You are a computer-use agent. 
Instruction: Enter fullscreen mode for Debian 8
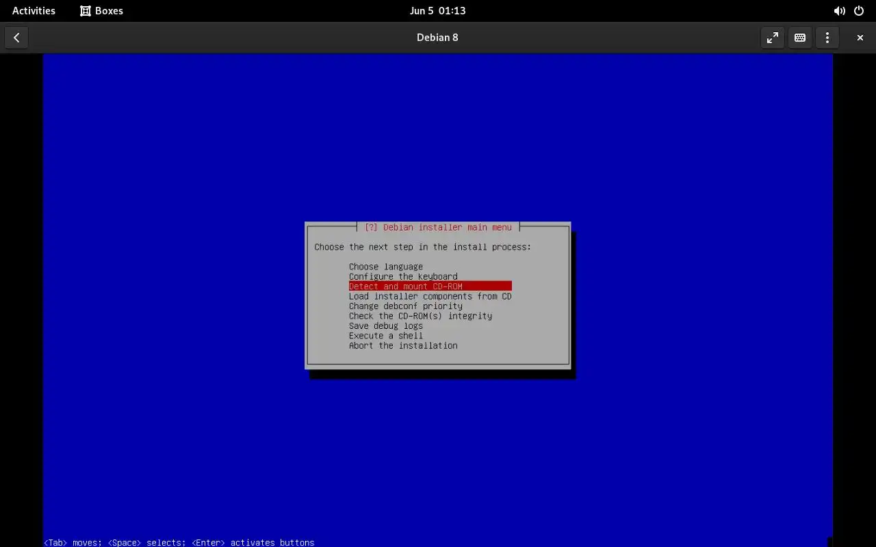[x=773, y=38]
